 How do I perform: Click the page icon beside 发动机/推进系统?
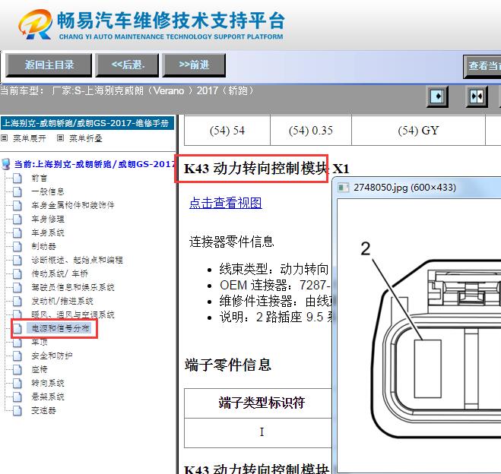17,302
